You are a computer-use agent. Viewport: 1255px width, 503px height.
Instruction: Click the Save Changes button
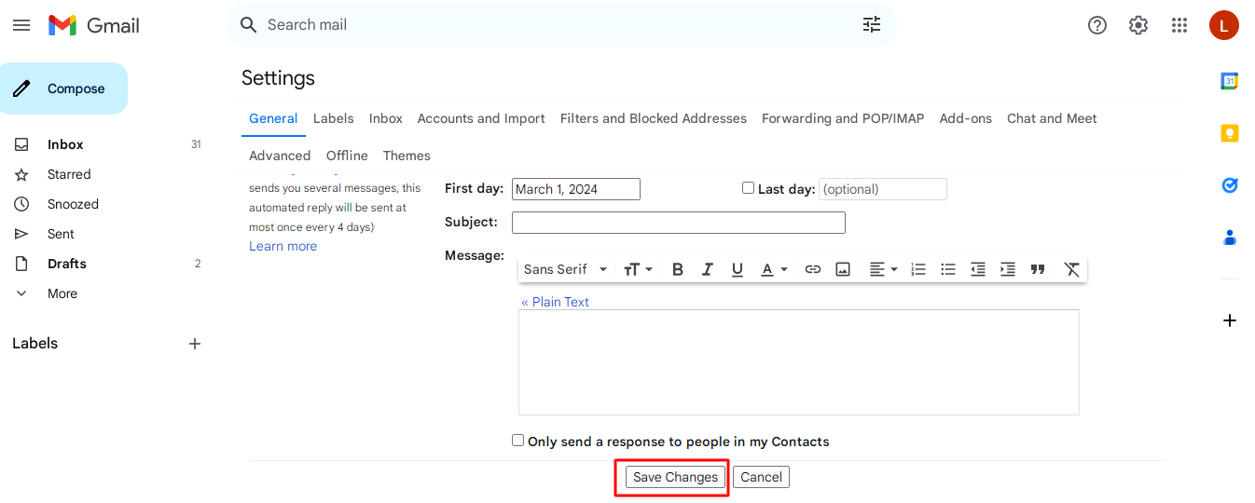675,477
